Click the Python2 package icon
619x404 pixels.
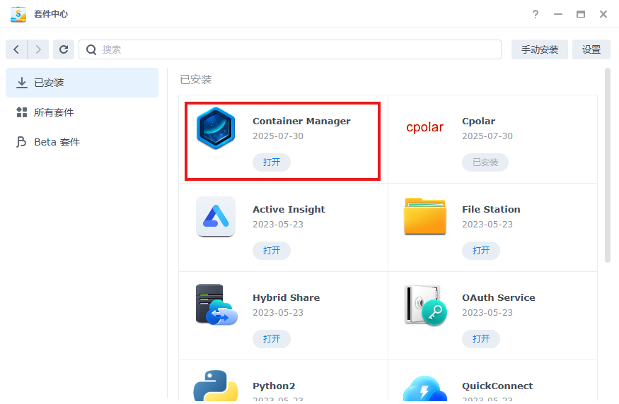[x=215, y=386]
